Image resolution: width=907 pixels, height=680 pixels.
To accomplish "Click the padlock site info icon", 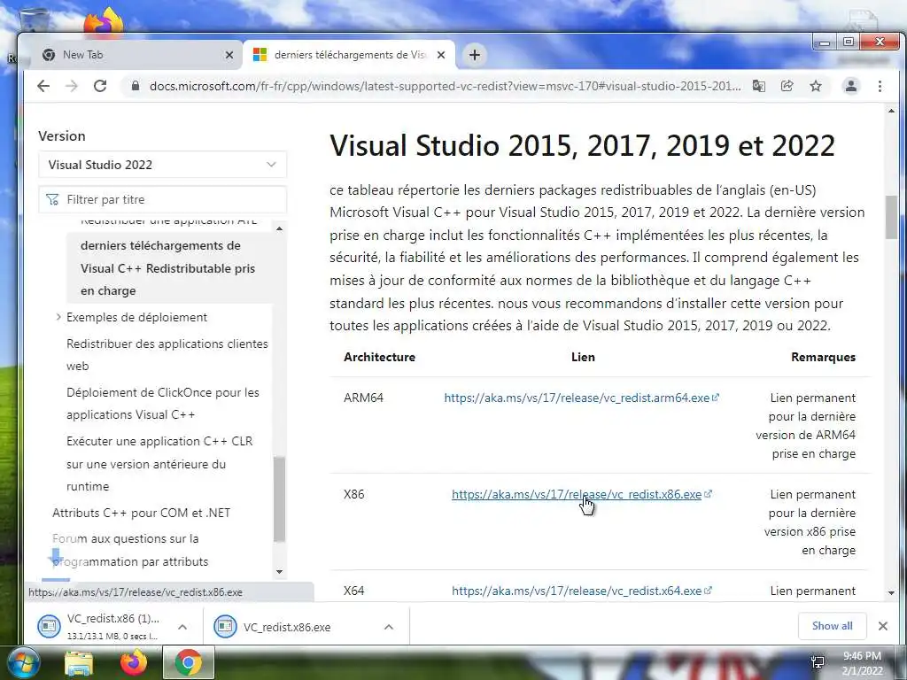I will [136, 86].
